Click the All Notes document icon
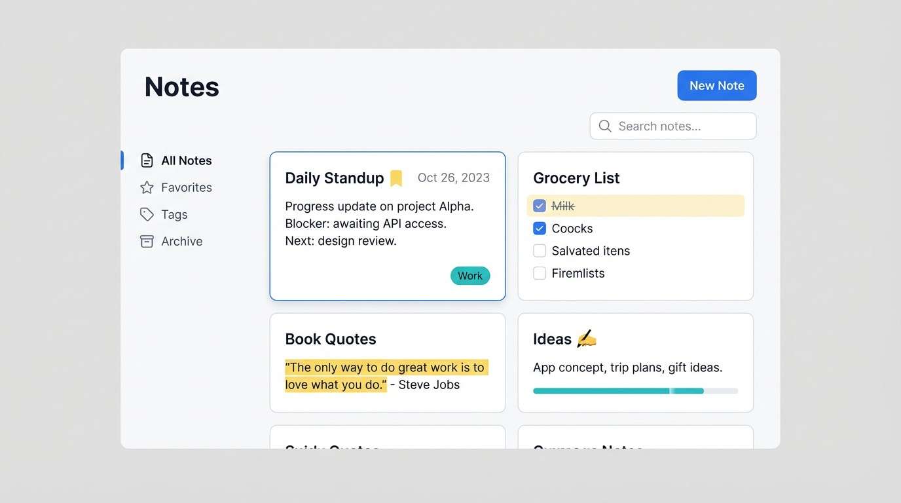This screenshot has height=503, width=901. pos(146,160)
